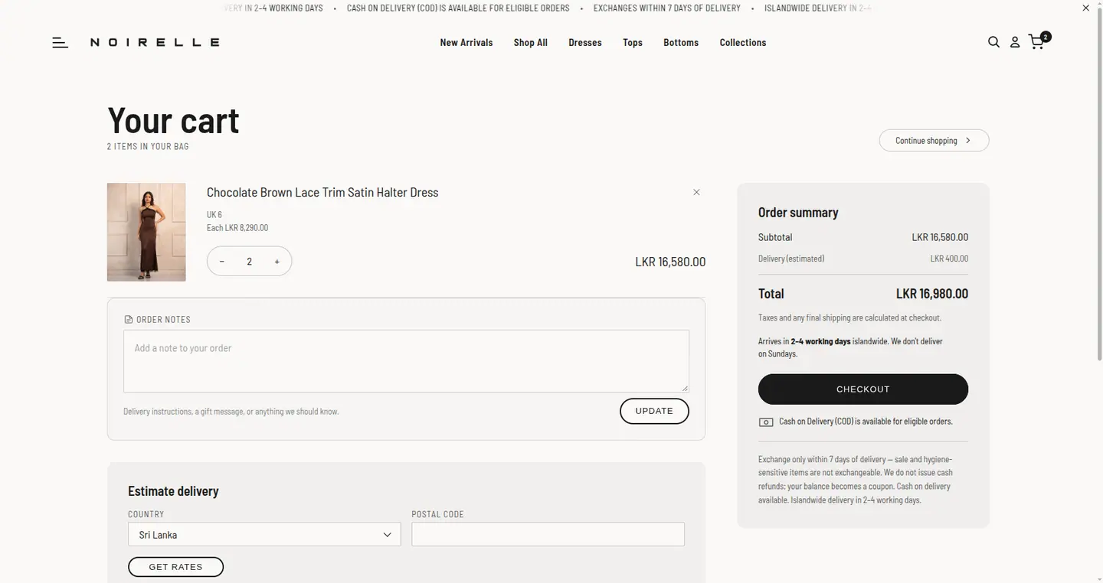Open the Bottoms navigation item
The height and width of the screenshot is (583, 1103).
point(681,43)
